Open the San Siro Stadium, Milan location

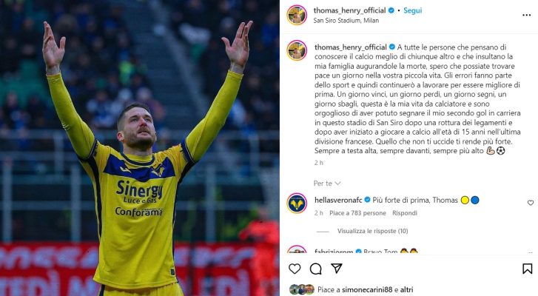(x=346, y=21)
